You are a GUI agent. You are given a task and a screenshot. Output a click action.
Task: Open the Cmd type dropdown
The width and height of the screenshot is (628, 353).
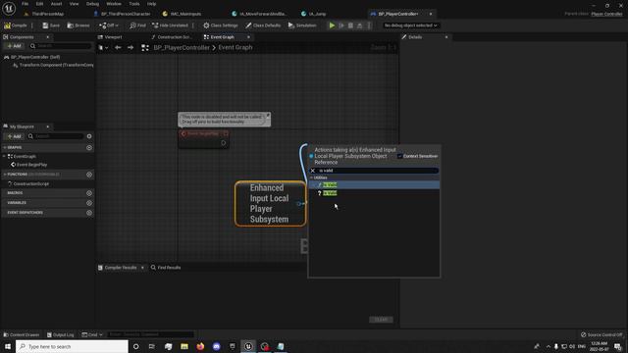(92, 334)
